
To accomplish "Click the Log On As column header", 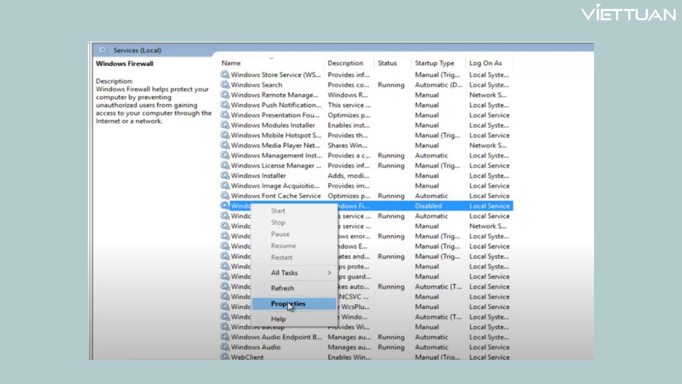I will tap(485, 63).
